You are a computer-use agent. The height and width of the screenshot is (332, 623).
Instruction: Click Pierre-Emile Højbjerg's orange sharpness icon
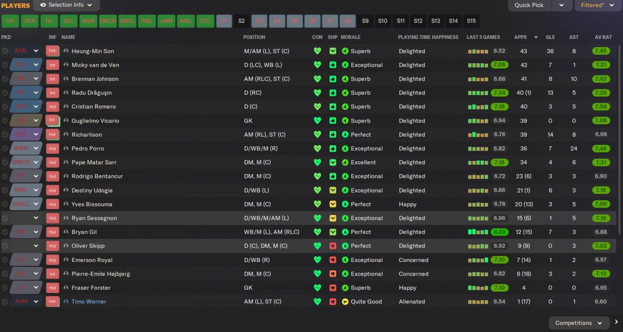tap(333, 274)
